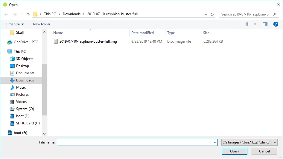Open Music in navigation pane
Viewport: 283px width, 159px height.
(21, 87)
